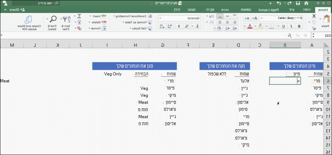Click the Fill down arrow icon

point(79,22)
